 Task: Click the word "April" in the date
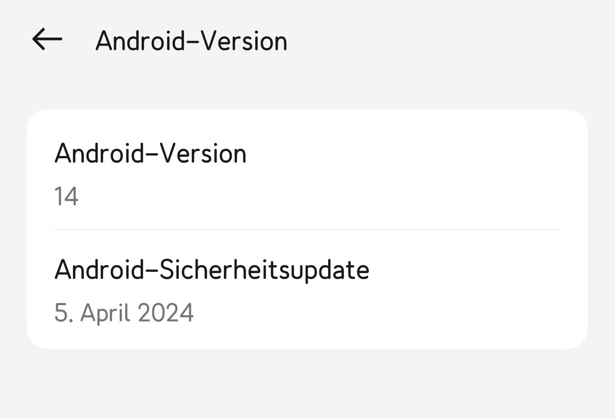[106, 313]
